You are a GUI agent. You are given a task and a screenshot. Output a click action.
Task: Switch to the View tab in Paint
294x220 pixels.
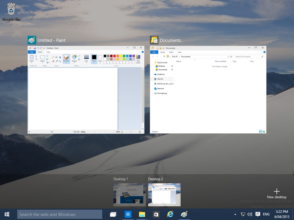[48, 52]
